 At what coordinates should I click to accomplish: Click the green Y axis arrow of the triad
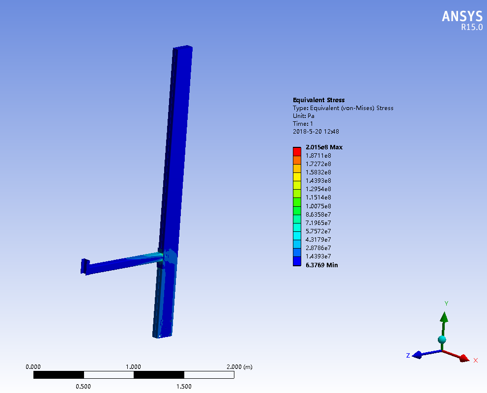click(x=444, y=324)
